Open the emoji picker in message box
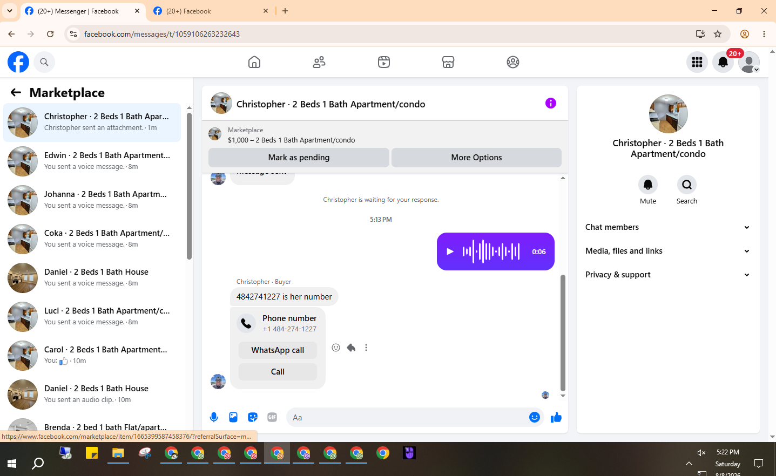The height and width of the screenshot is (476, 776). tap(535, 417)
